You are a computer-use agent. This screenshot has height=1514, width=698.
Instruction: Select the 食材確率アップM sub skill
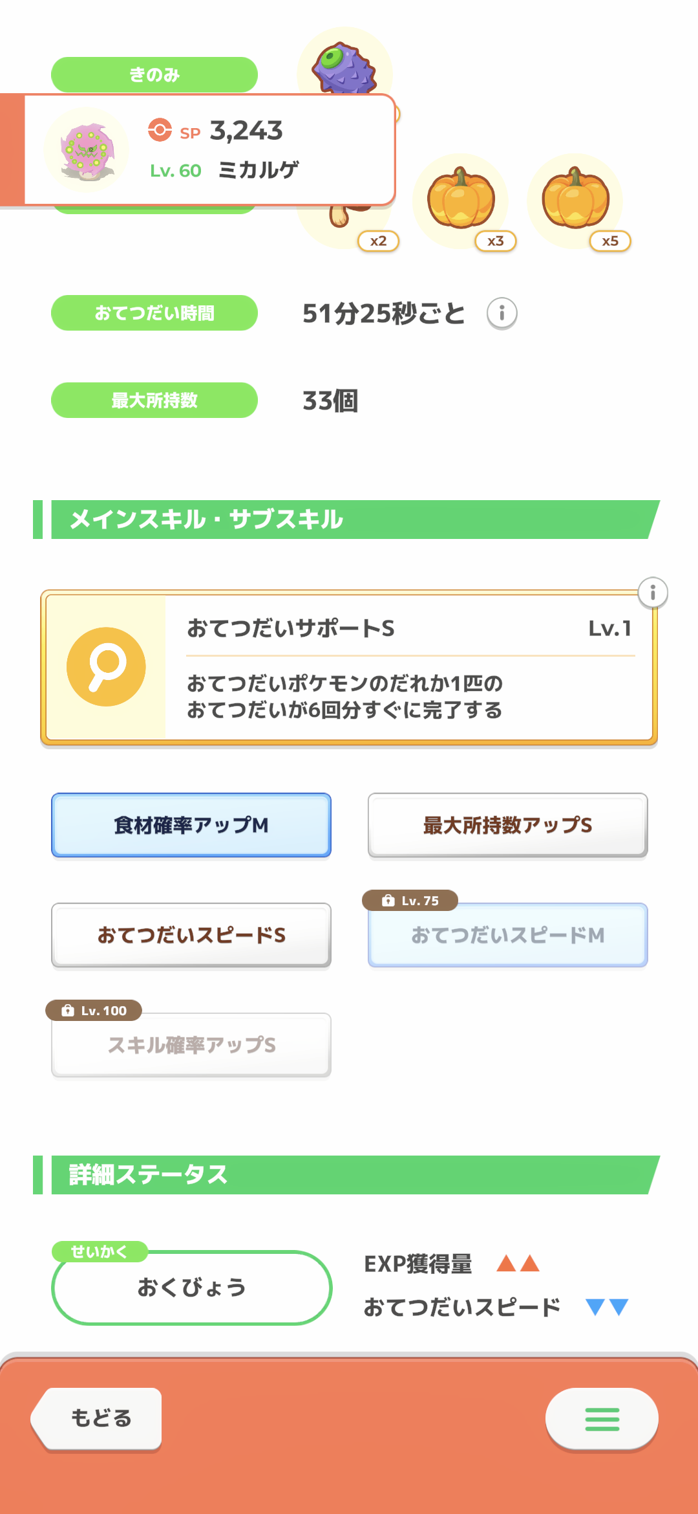[x=191, y=826]
